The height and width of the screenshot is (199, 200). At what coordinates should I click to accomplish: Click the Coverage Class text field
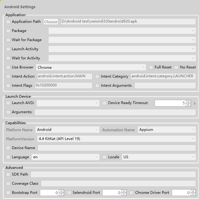click(118, 183)
